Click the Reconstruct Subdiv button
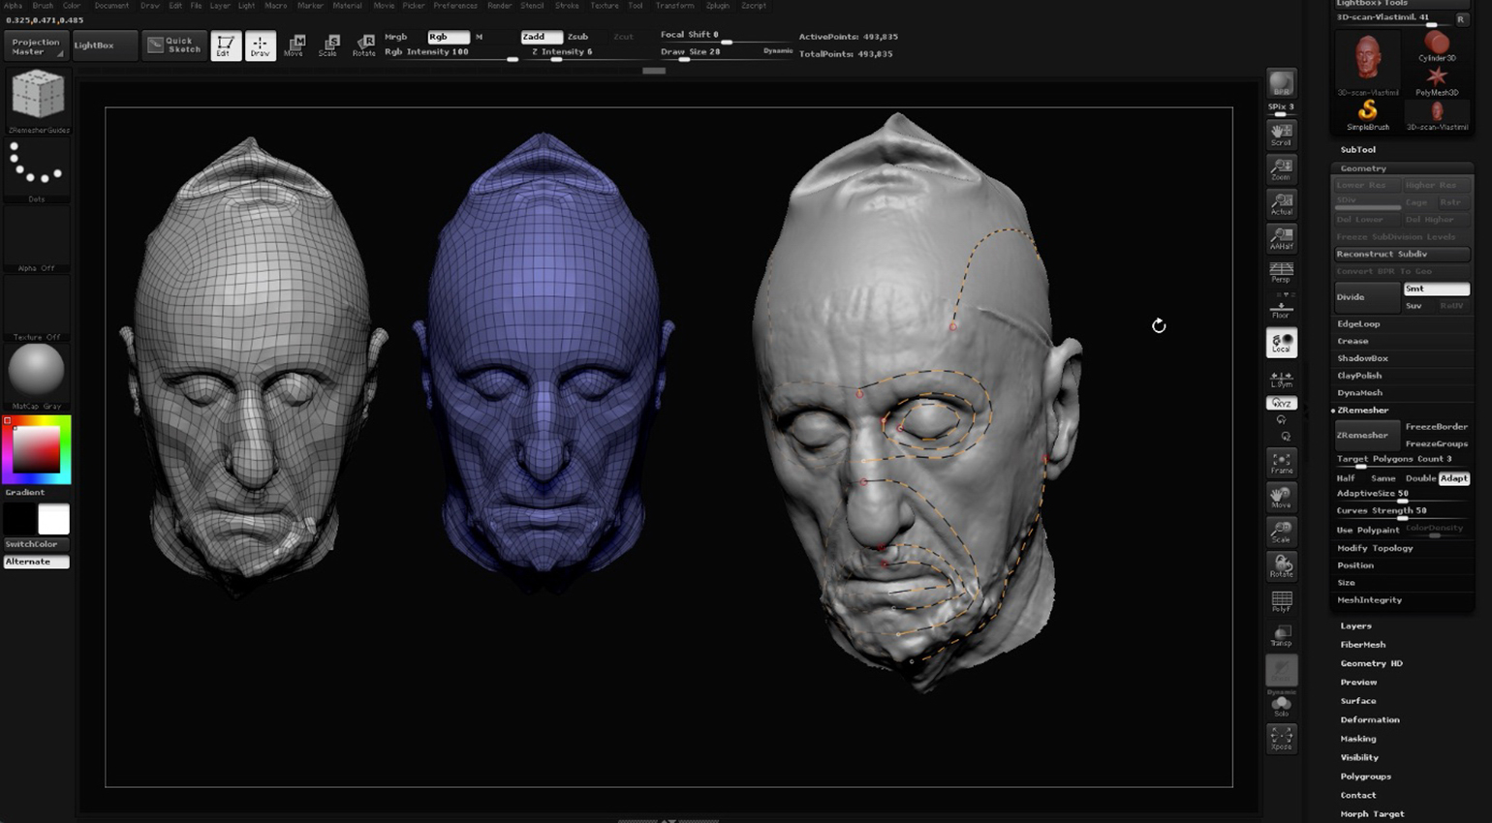 click(1401, 254)
